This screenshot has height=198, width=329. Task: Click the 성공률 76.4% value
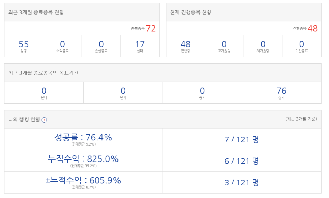tap(83, 138)
